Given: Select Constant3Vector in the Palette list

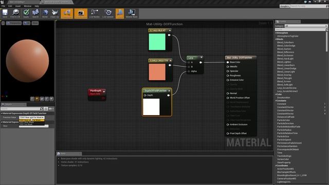Looking at the screenshot, I should [285, 110].
